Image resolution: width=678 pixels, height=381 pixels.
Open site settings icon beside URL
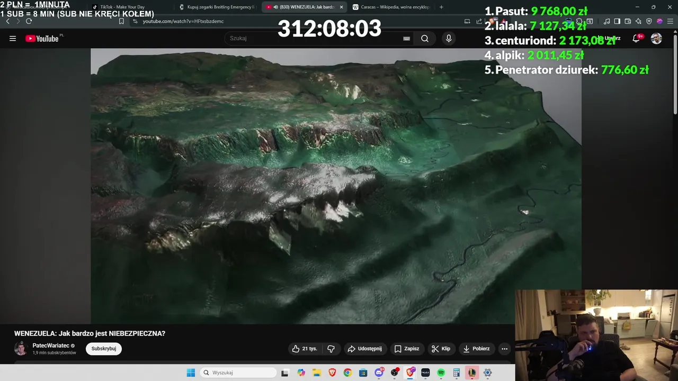pyautogui.click(x=135, y=21)
